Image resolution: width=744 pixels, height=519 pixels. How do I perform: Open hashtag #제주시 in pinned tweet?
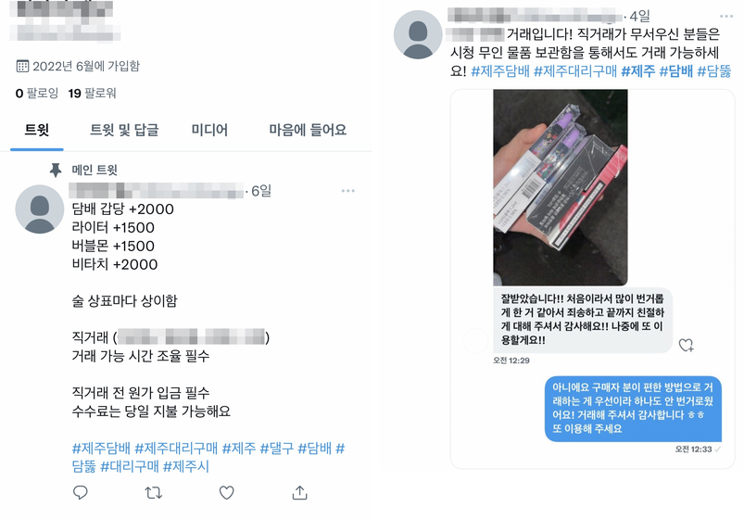[186, 466]
